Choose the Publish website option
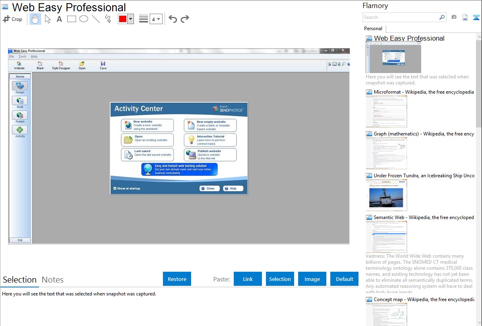The width and height of the screenshot is (482, 326). pos(210,154)
